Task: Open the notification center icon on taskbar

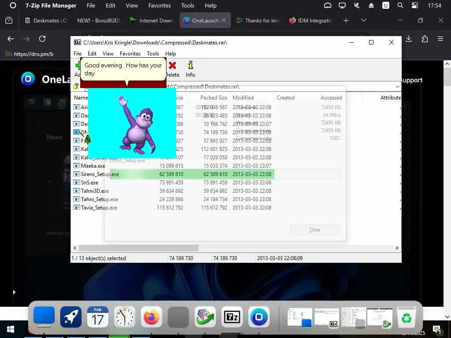Action: (436, 329)
